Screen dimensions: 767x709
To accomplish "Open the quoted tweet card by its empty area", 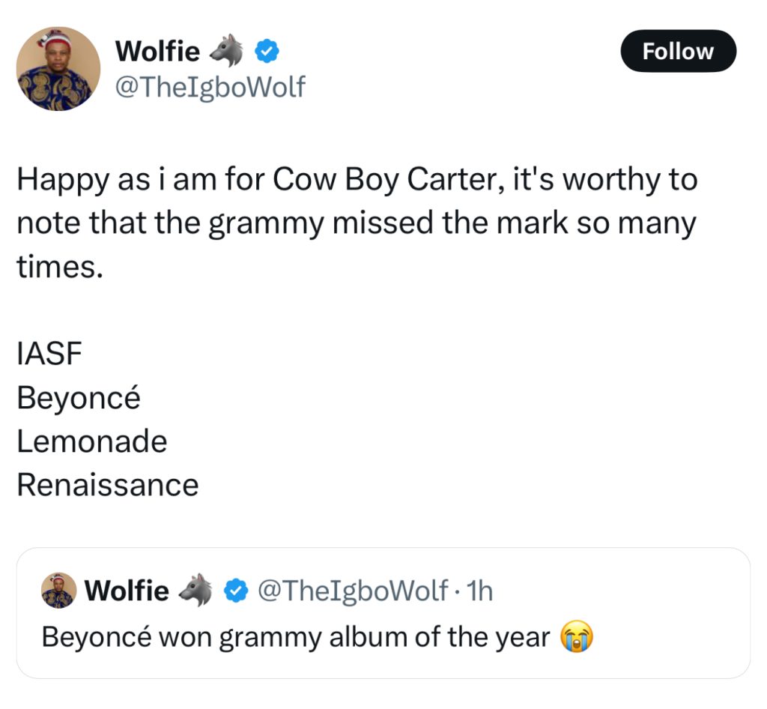I will 659,600.
